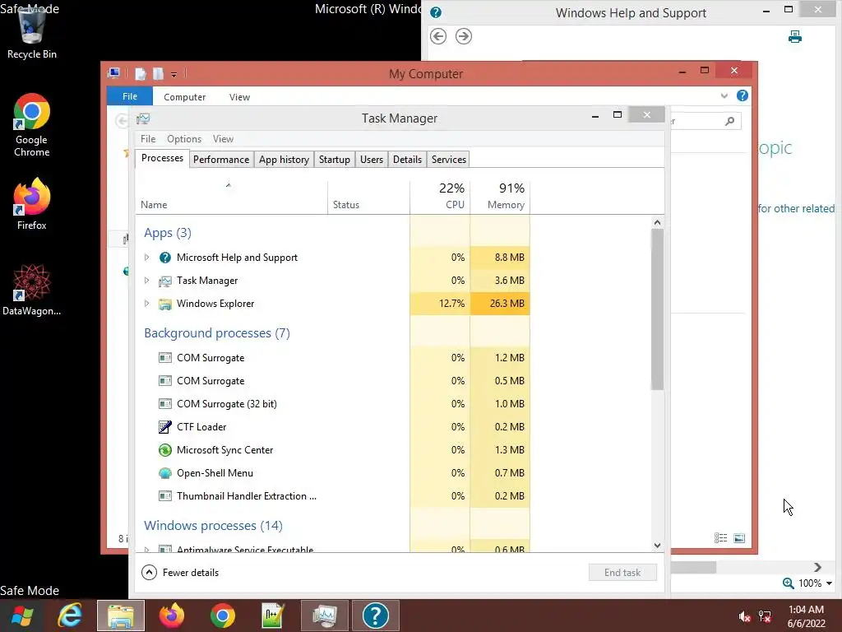Click the Open-Shell Menu process icon
This screenshot has height=632, width=842.
tap(164, 473)
